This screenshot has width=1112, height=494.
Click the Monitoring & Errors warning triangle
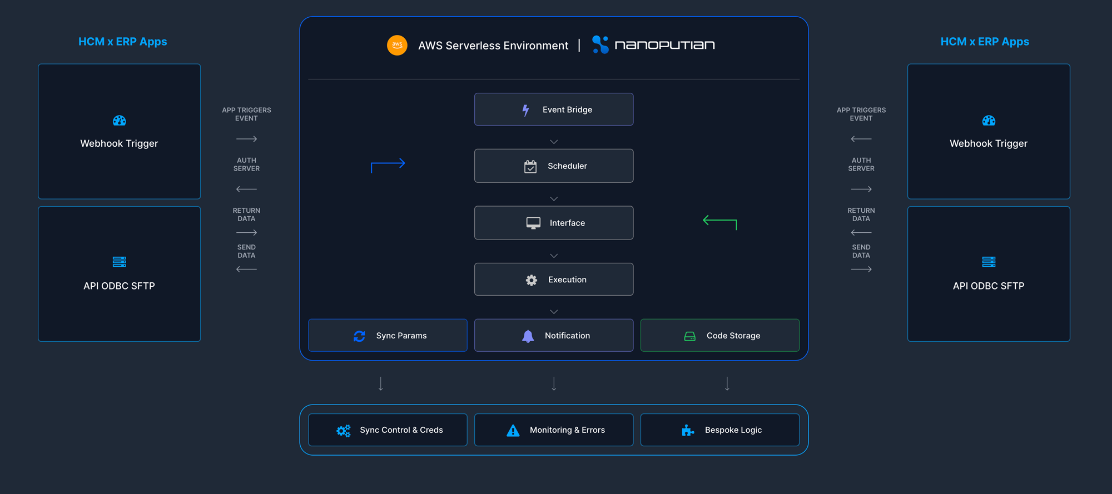513,431
